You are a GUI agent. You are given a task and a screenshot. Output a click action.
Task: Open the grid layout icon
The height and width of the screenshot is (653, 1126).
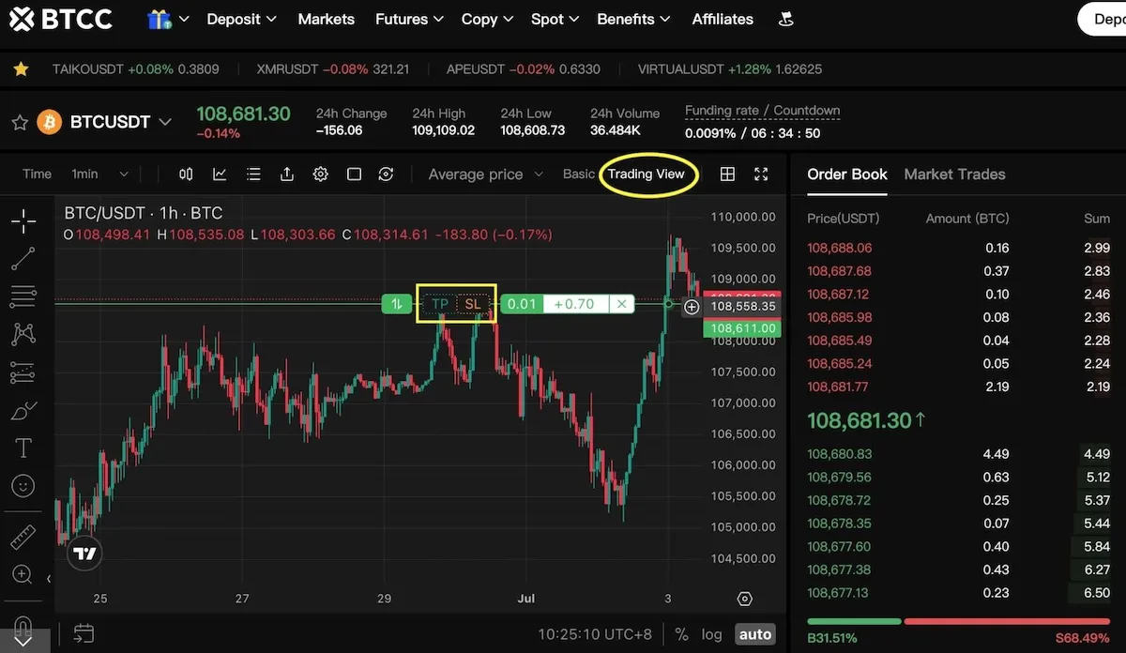727,174
